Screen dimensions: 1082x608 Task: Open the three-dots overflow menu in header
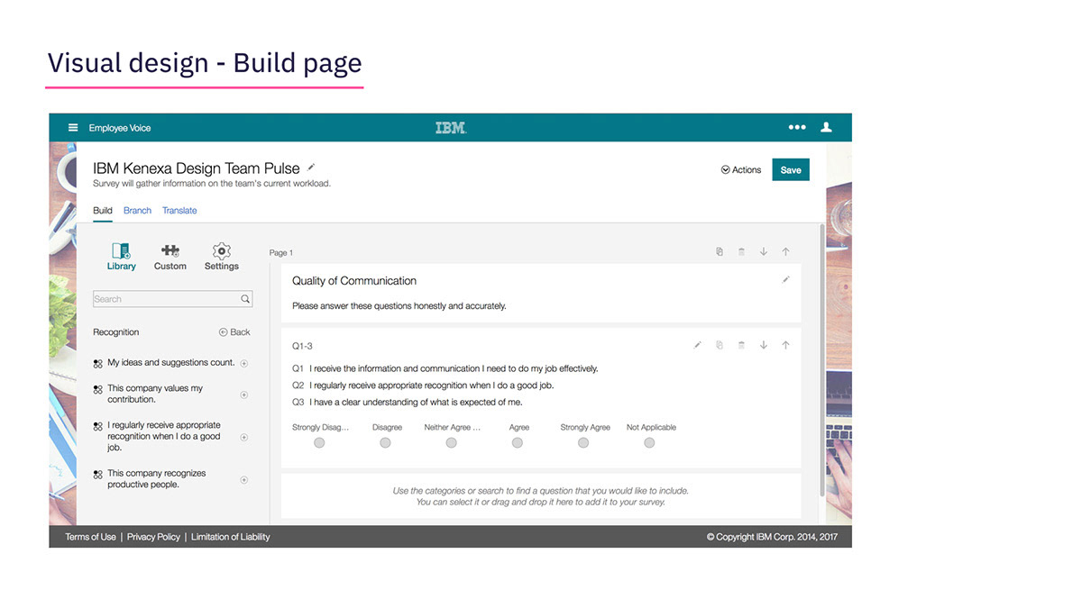[x=797, y=128]
